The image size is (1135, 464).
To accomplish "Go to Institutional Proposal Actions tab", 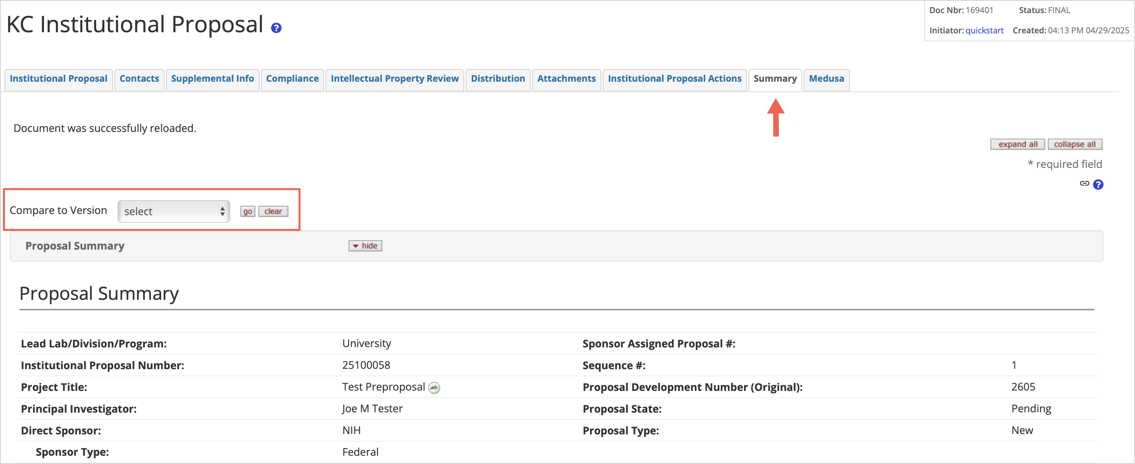I will pos(674,79).
